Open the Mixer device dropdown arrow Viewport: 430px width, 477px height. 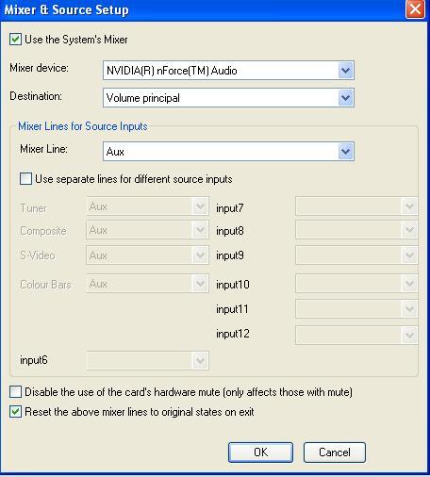click(346, 71)
